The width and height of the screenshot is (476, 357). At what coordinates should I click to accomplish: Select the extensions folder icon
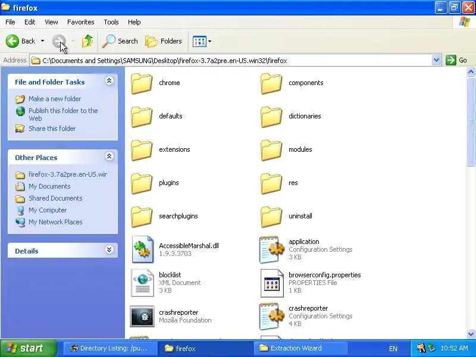click(142, 150)
